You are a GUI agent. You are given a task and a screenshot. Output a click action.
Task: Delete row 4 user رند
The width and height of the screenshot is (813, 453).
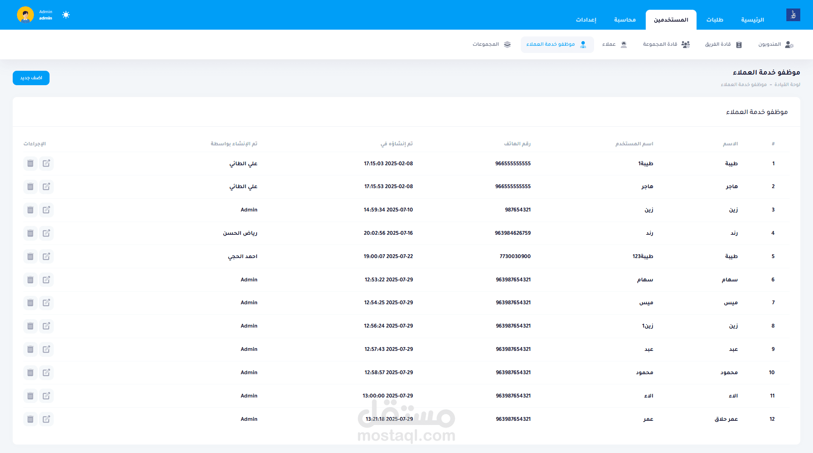(x=30, y=233)
